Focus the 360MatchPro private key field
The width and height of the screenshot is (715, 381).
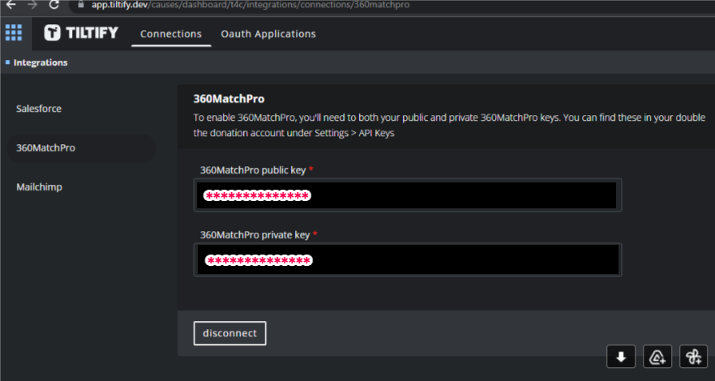point(408,259)
